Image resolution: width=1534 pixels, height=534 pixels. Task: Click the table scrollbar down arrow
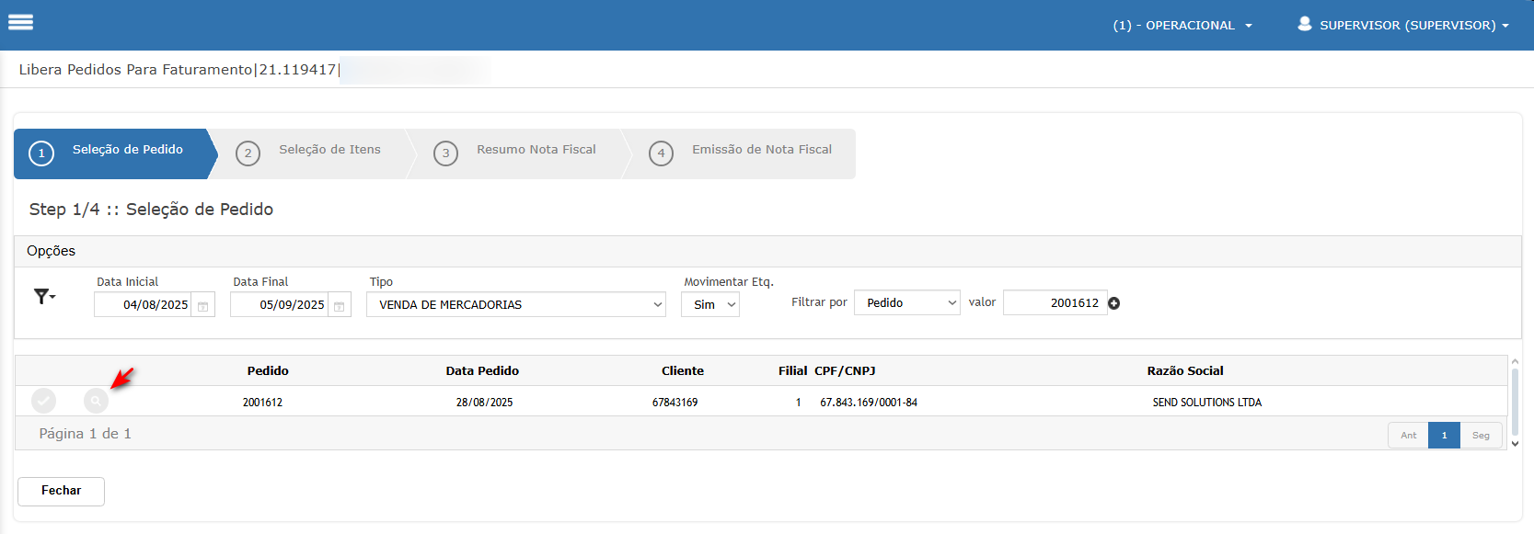point(1515,443)
